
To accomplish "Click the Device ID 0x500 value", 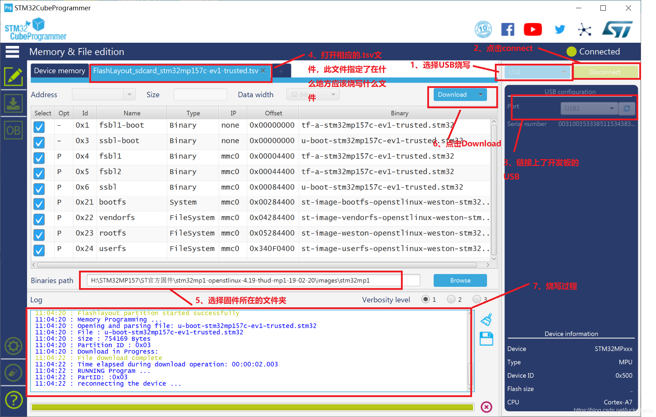I will click(624, 375).
